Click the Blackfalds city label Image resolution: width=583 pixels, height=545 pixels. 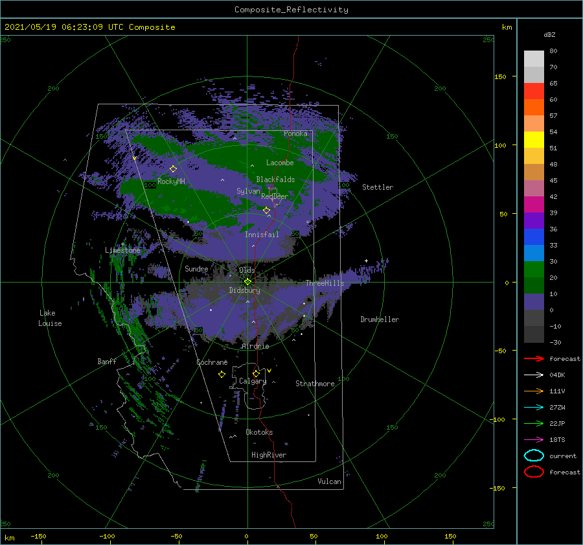pyautogui.click(x=275, y=180)
